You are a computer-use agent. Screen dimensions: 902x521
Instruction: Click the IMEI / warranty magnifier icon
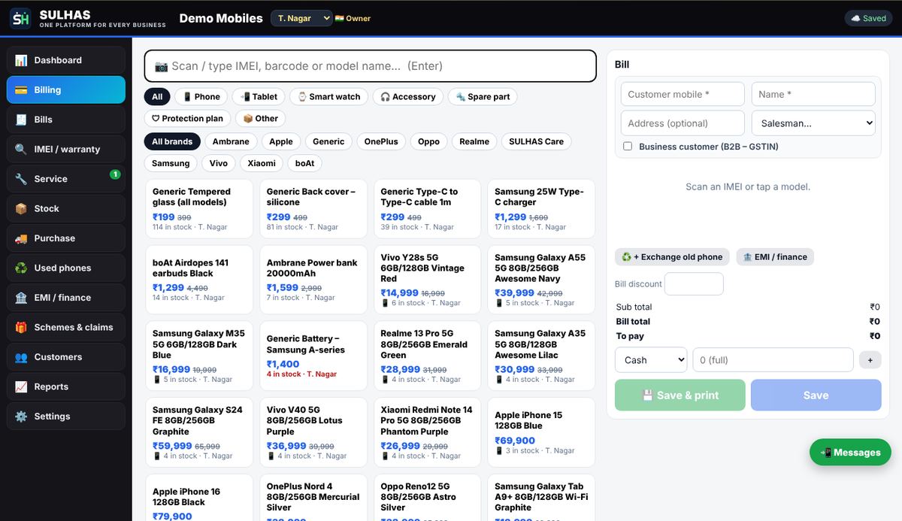pyautogui.click(x=21, y=149)
